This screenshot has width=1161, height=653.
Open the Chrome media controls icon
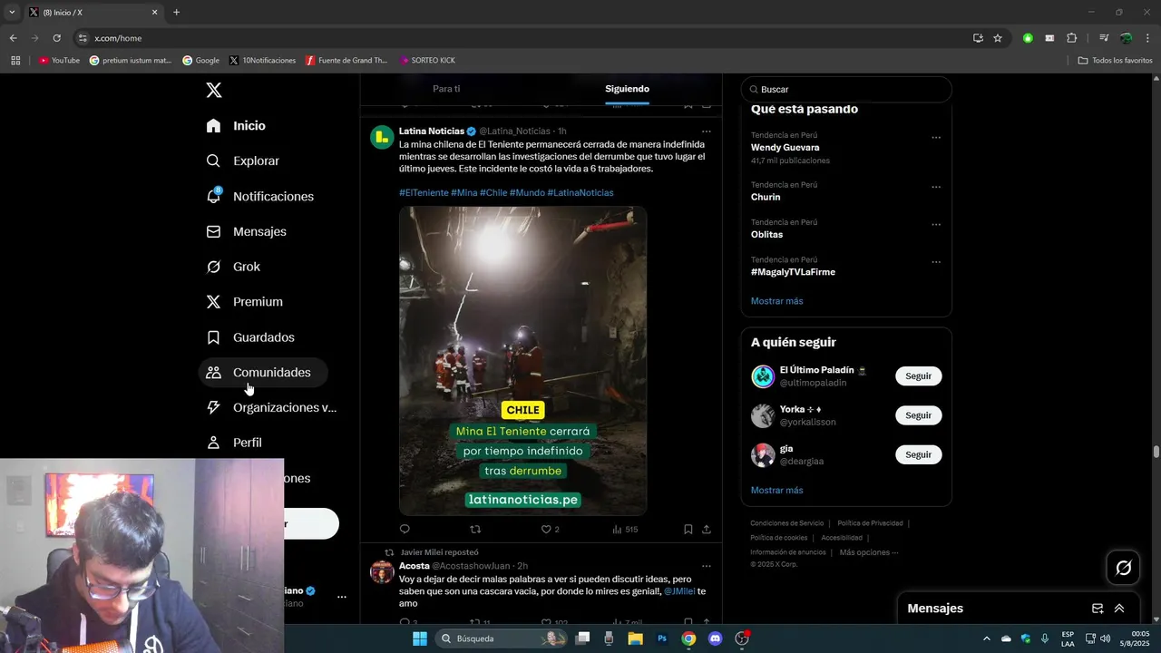tap(1104, 38)
